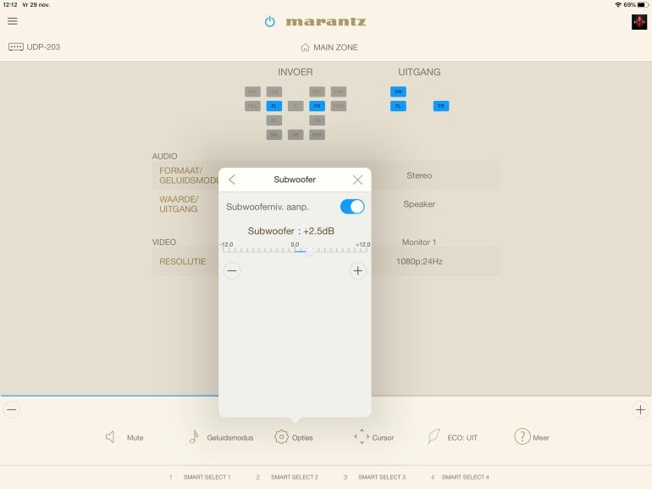
Task: Tap the Mute speaker icon
Action: pos(111,436)
